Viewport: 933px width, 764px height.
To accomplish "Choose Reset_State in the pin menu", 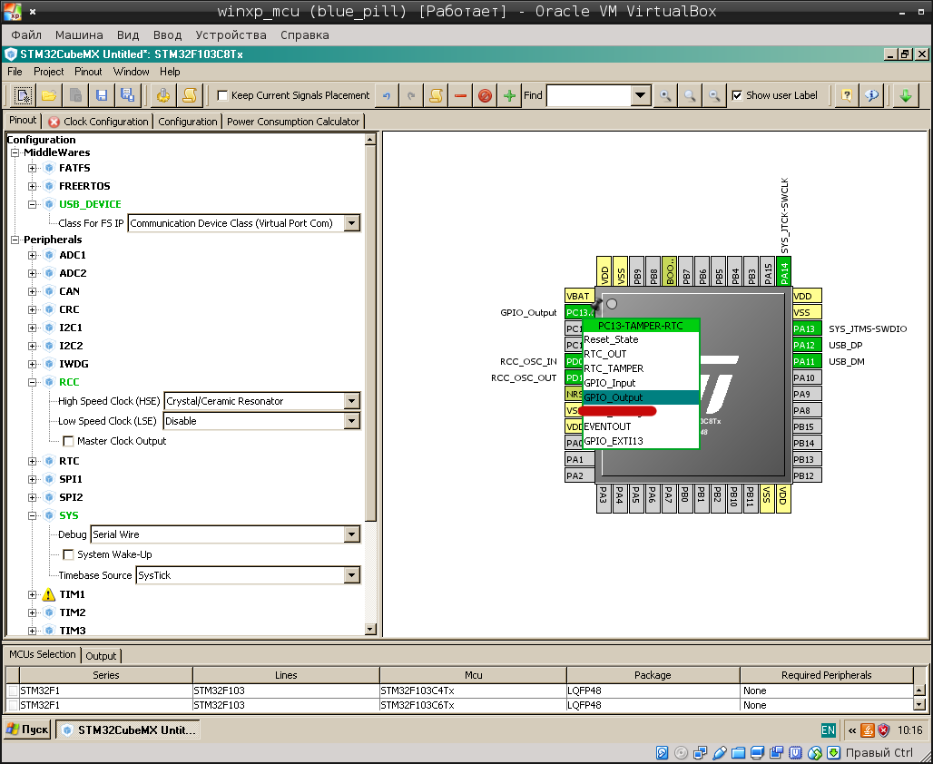I will 640,339.
